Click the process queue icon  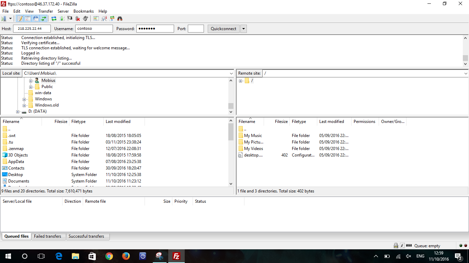pyautogui.click(x=62, y=18)
